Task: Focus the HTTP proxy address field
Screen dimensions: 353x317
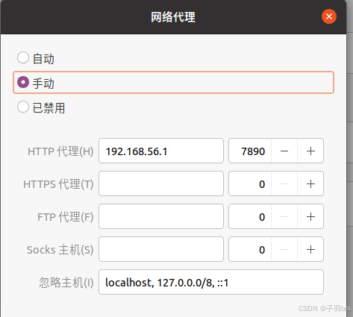Action: [161, 151]
